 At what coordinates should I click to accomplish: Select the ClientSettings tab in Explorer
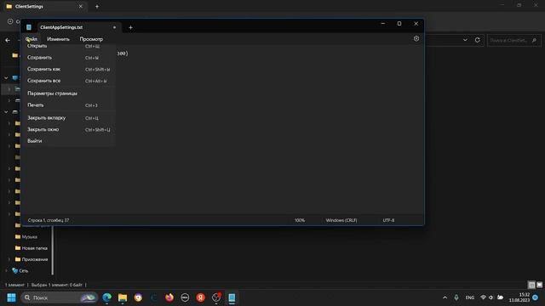click(x=44, y=6)
